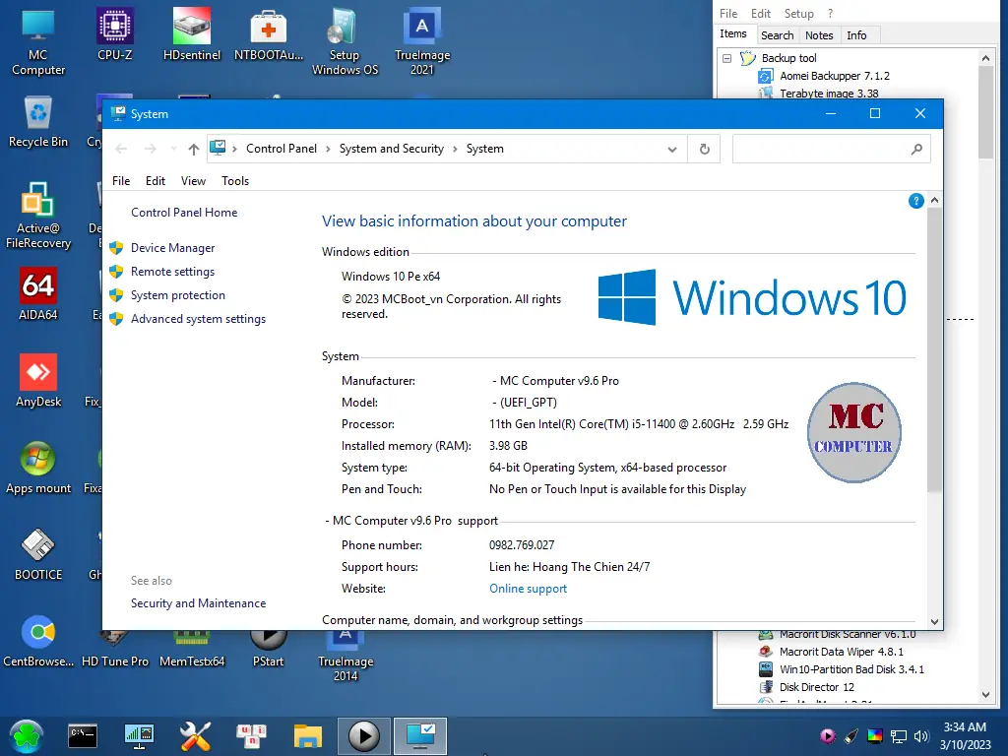Launch CPU-Z from desktop
This screenshot has height=756, width=1008.
click(114, 34)
